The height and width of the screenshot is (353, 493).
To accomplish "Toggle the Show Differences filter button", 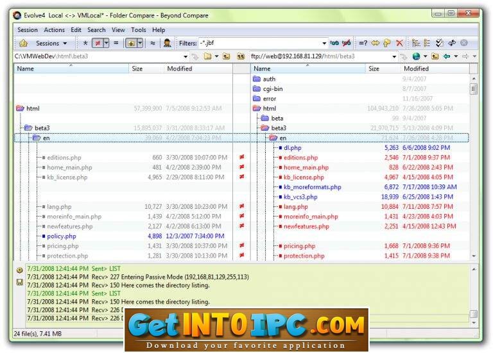I will click(x=98, y=43).
